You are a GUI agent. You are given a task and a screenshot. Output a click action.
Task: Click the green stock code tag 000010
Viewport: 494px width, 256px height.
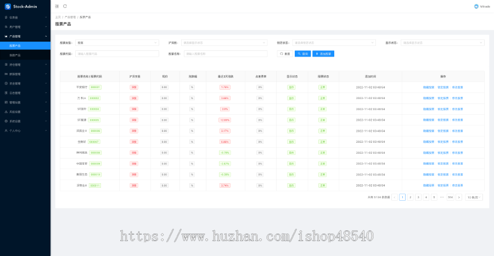[x=95, y=174]
